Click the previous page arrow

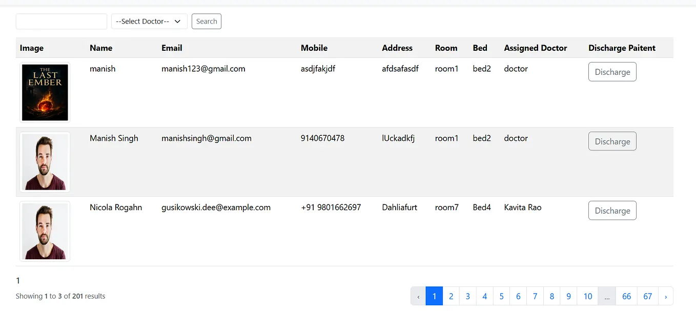tap(418, 296)
